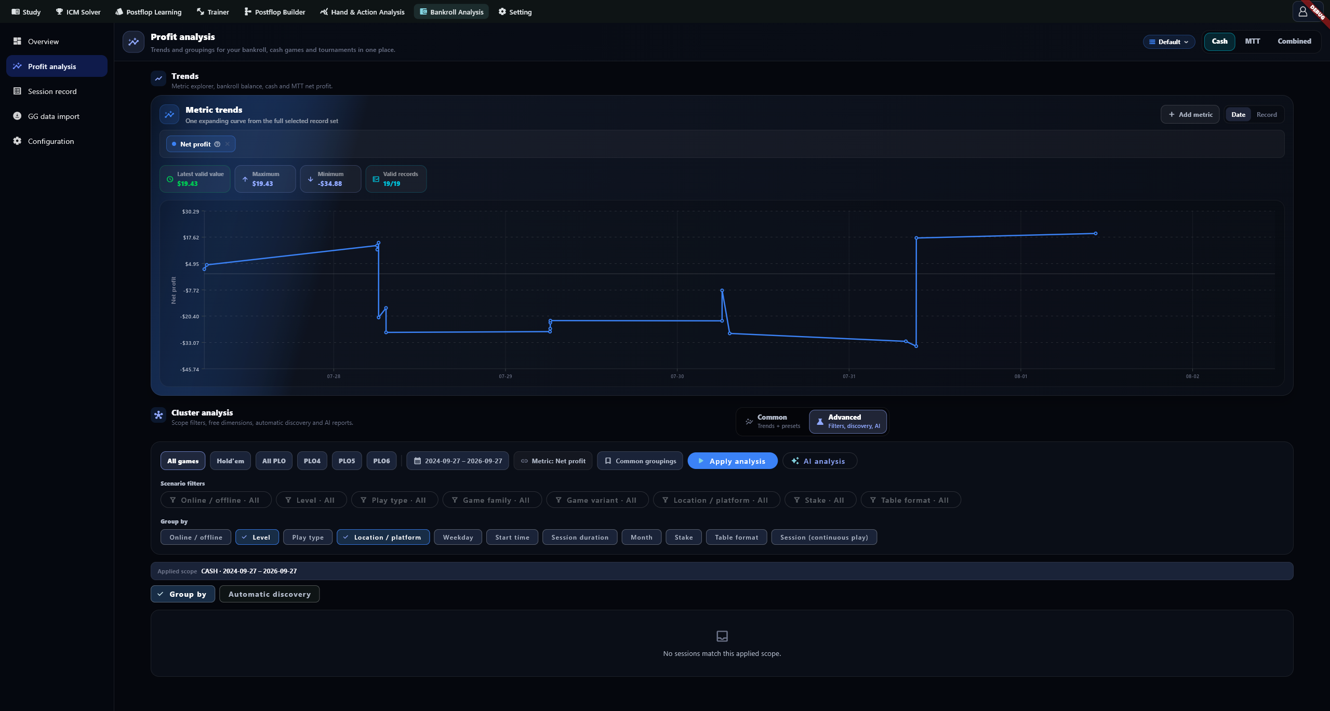The image size is (1330, 711).
Task: Switch to Common trends presets mode
Action: (x=773, y=421)
